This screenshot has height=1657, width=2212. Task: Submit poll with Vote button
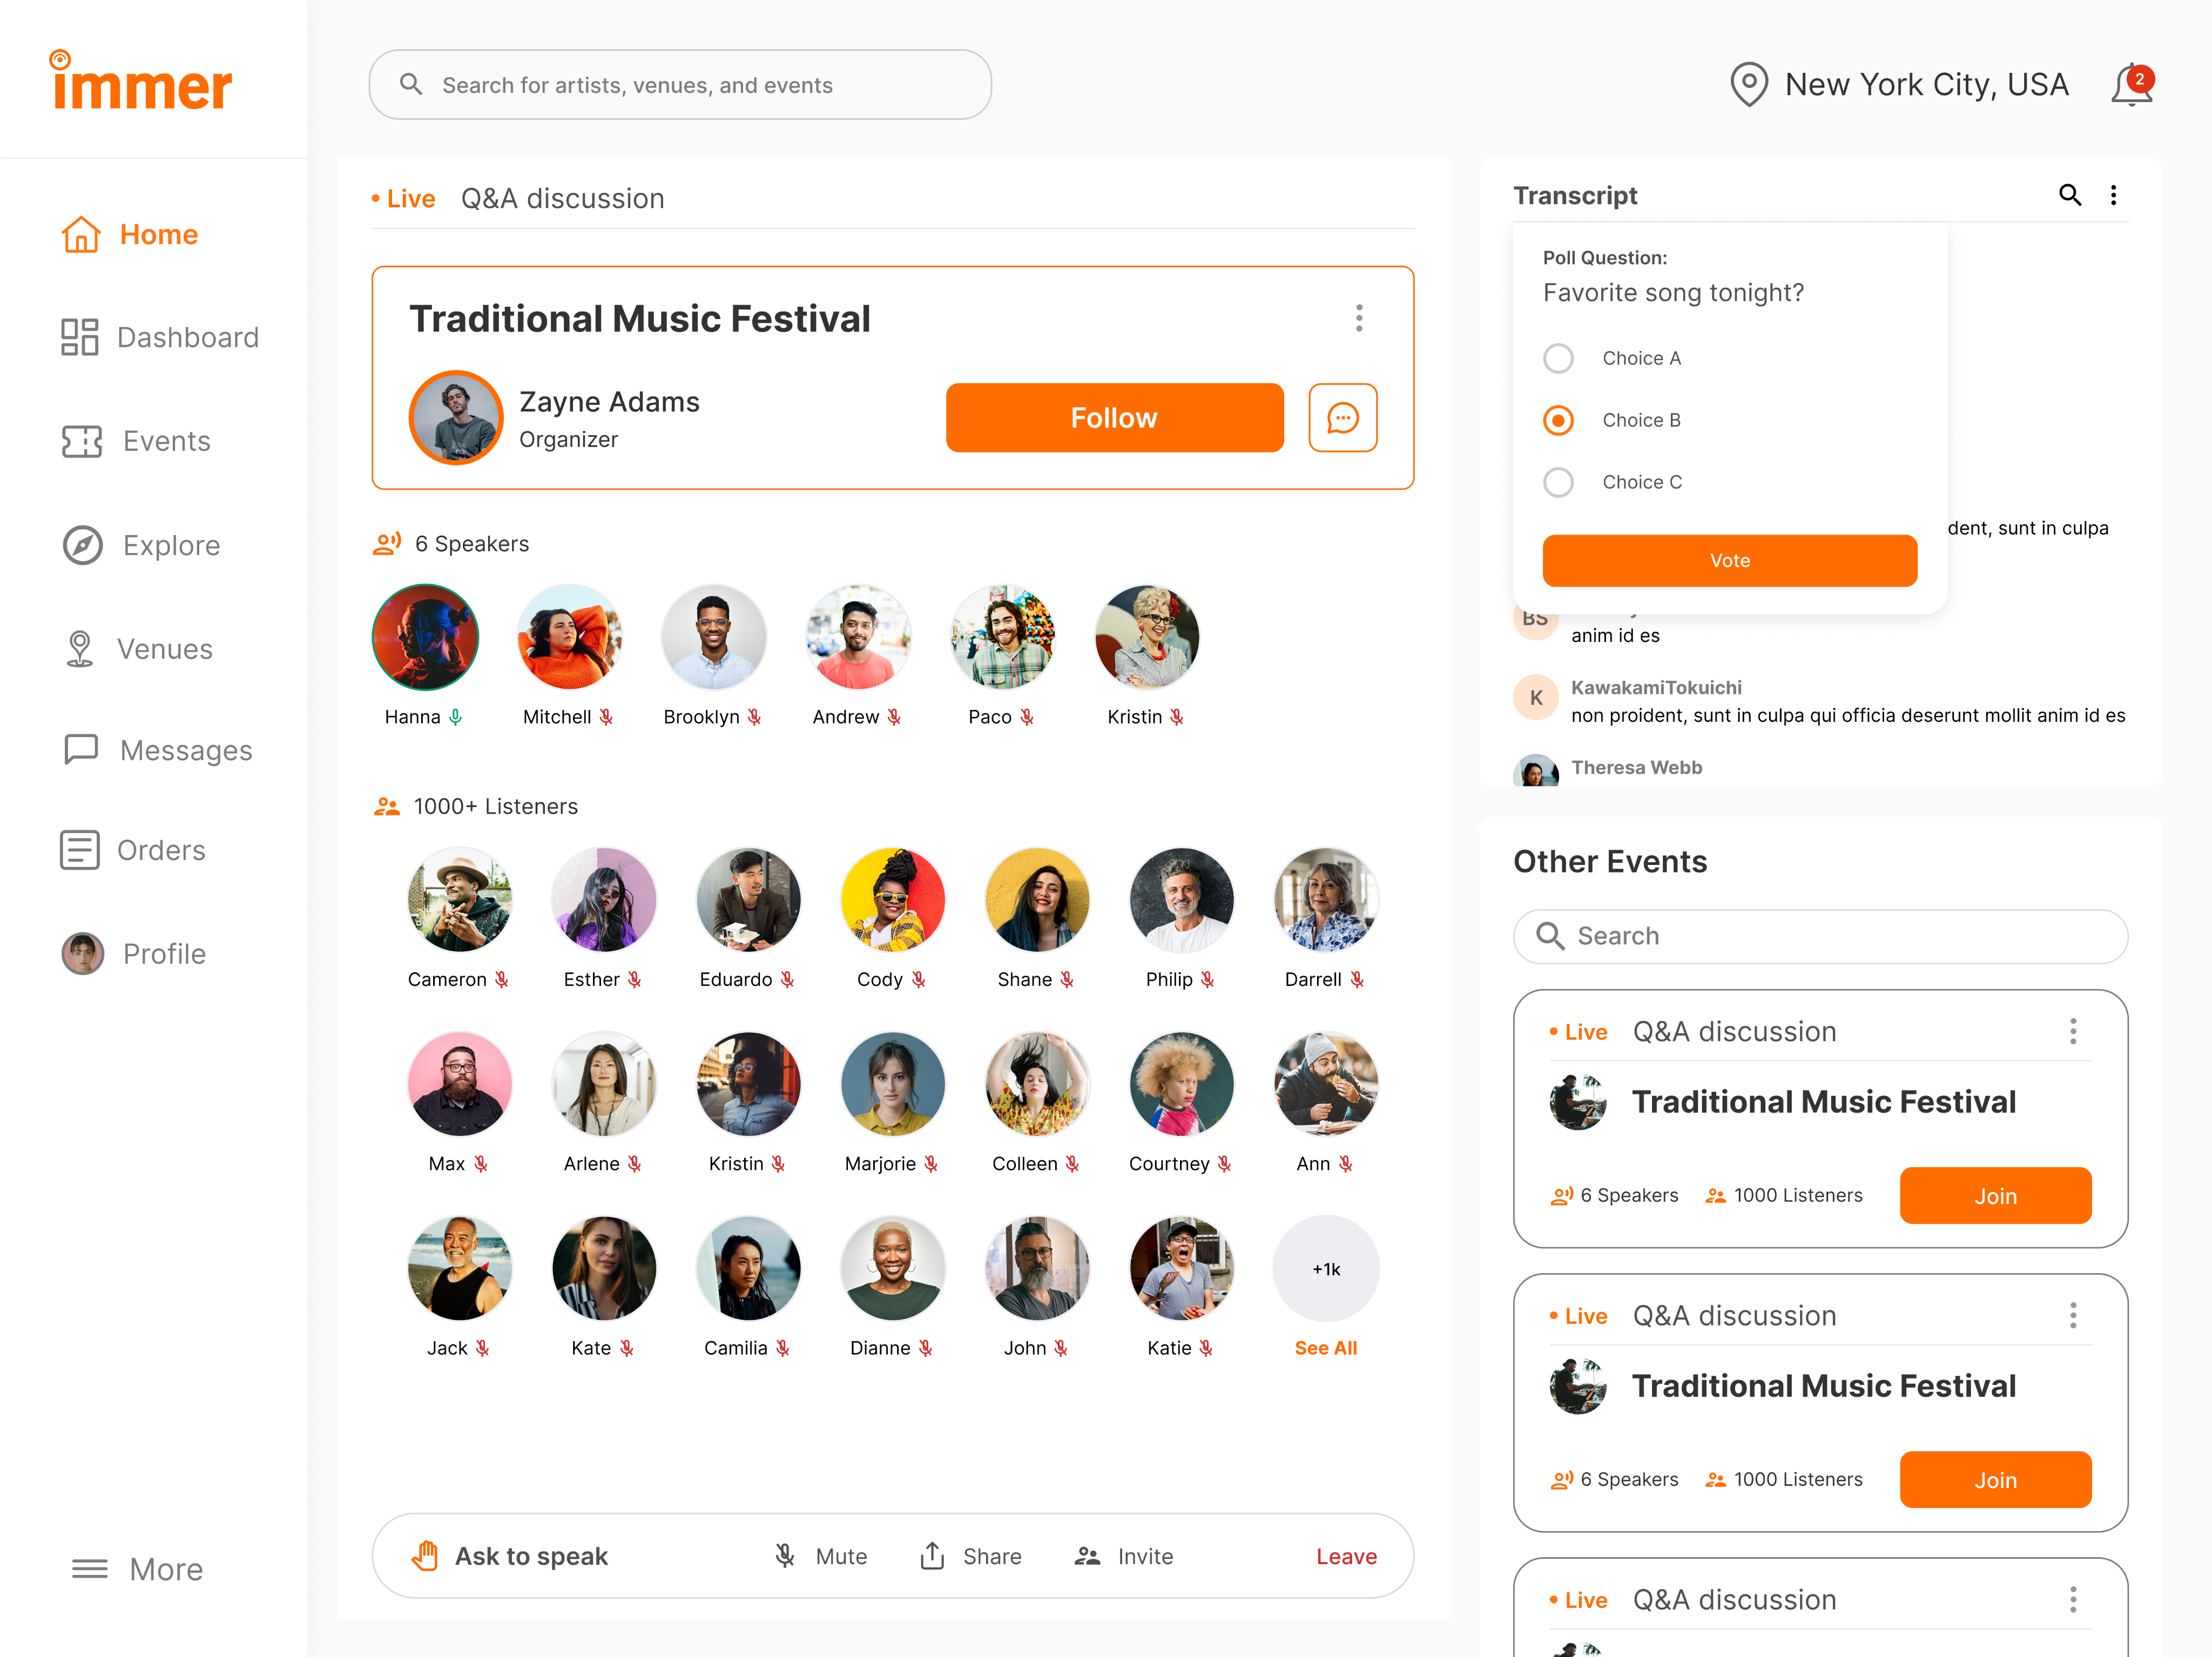pos(1729,561)
